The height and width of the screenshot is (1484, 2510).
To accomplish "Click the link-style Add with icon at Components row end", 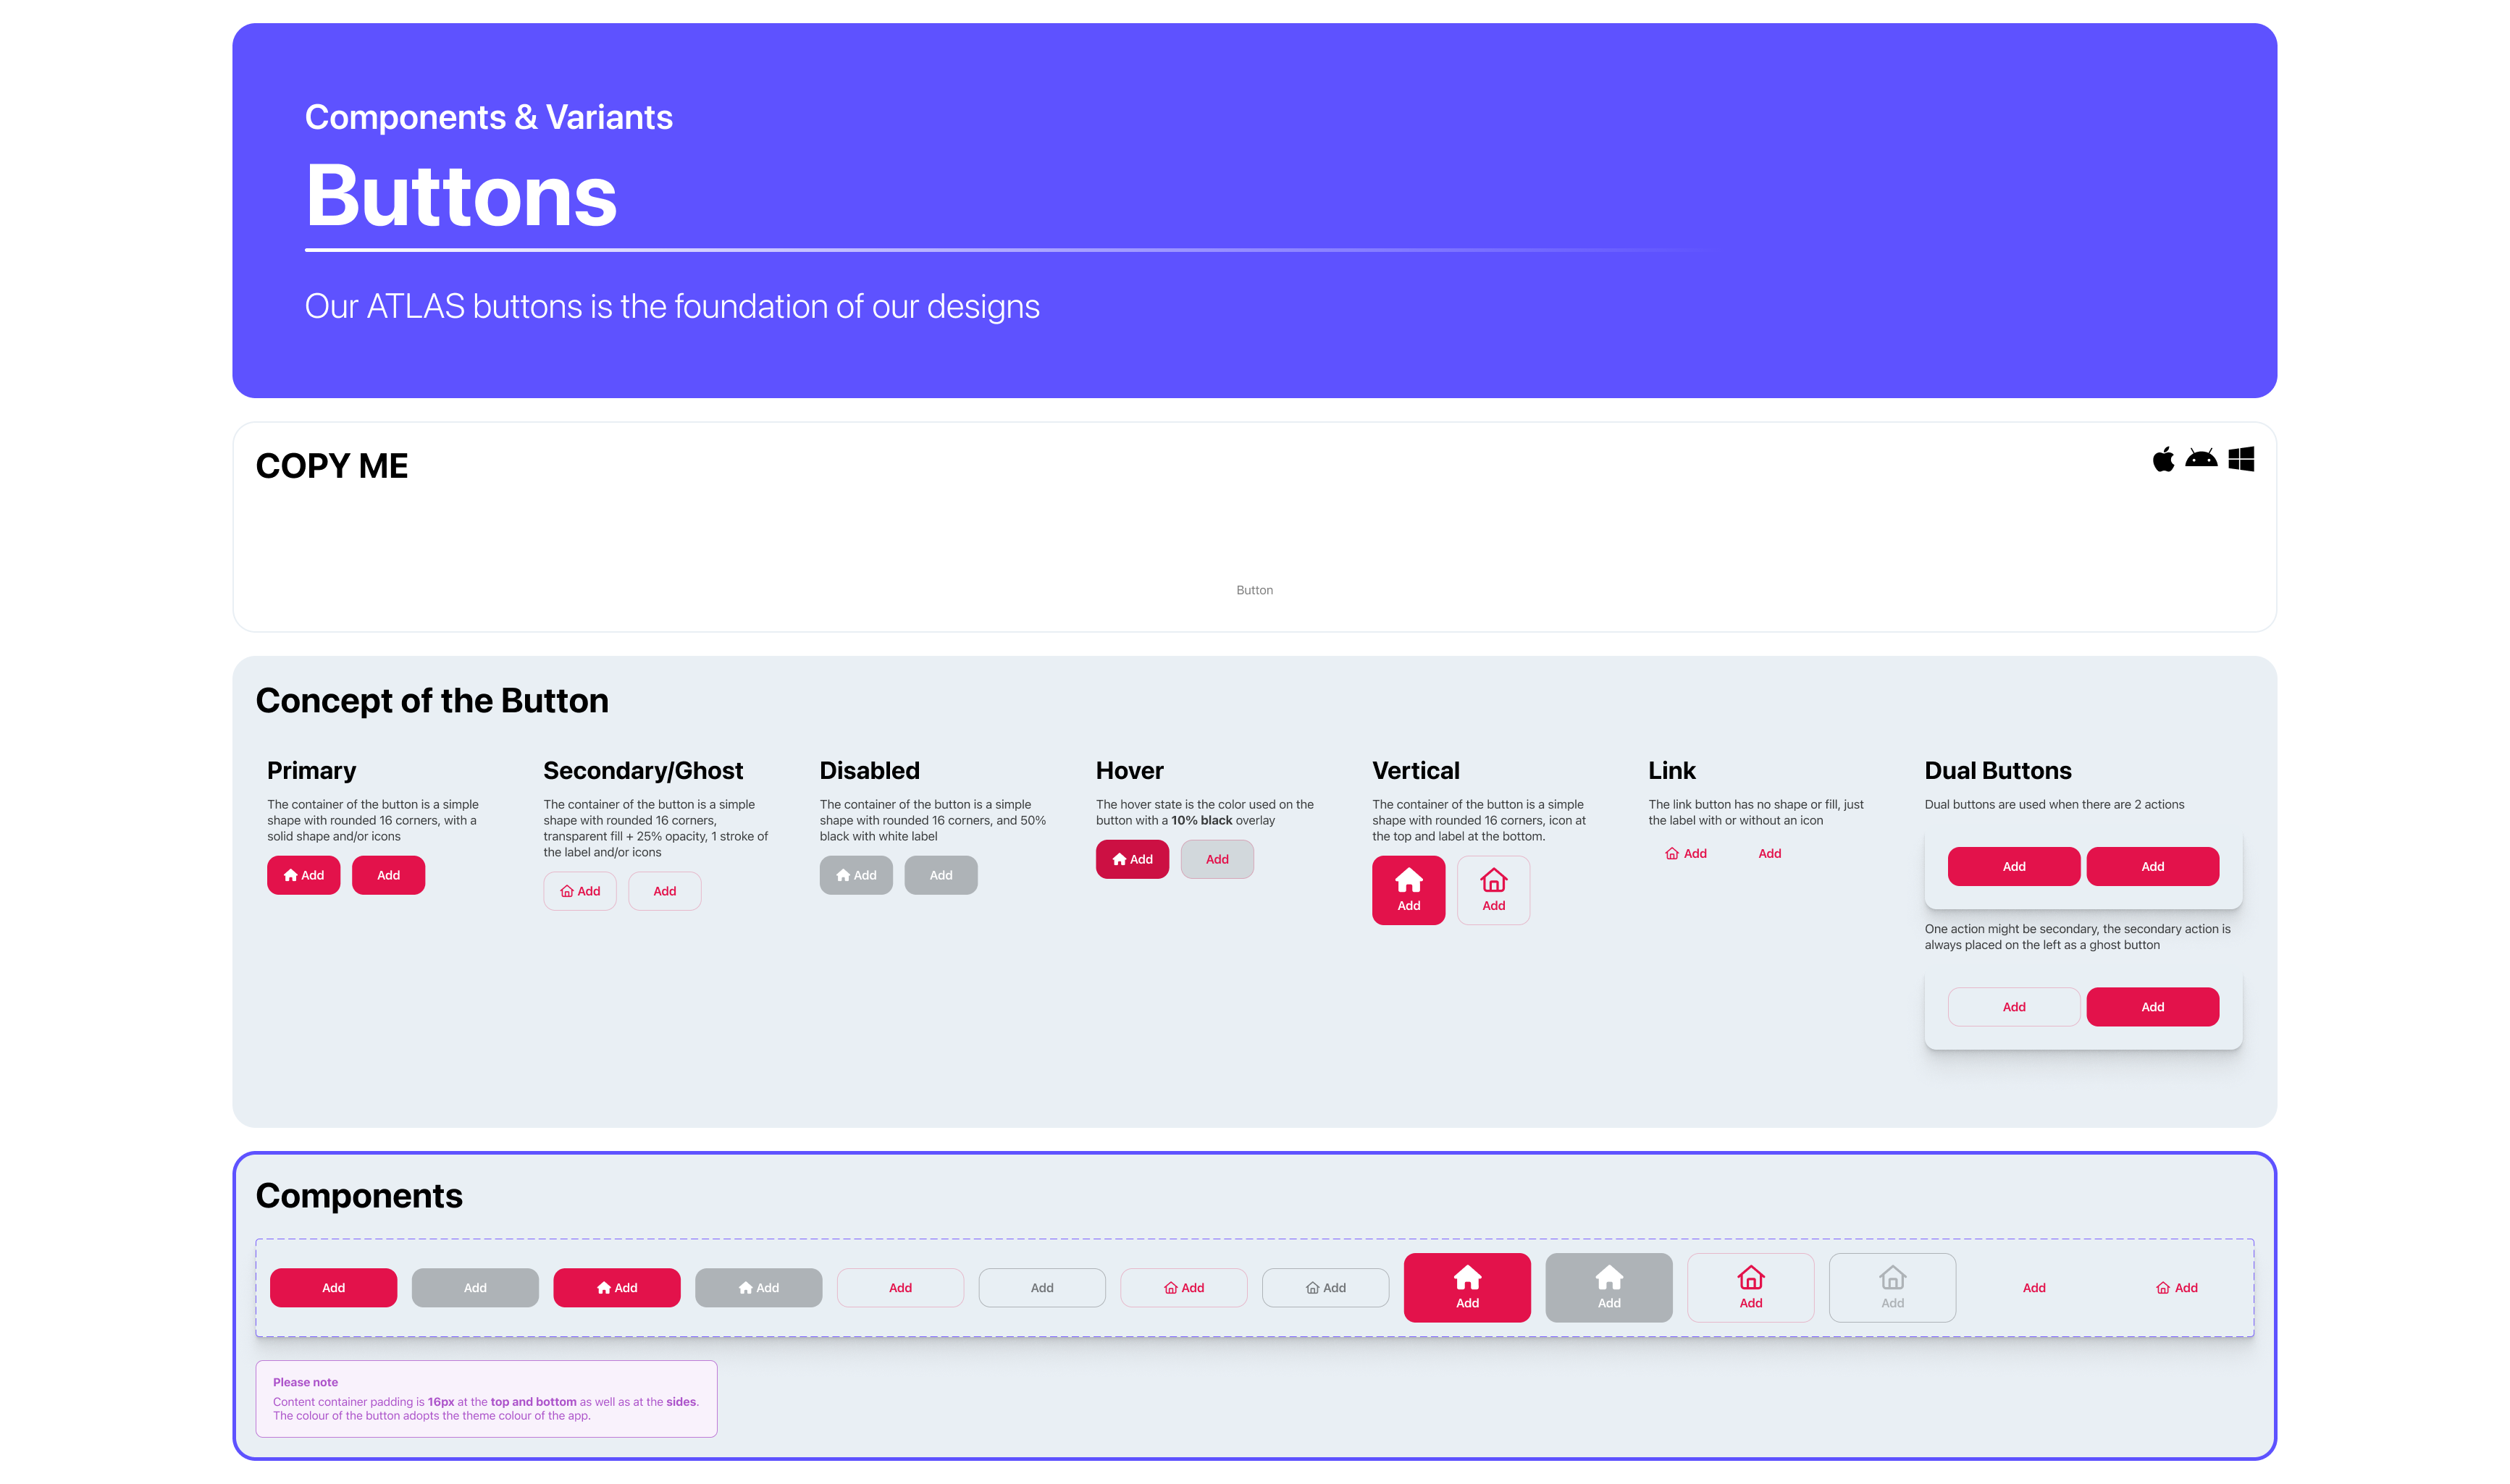I will click(2176, 1287).
